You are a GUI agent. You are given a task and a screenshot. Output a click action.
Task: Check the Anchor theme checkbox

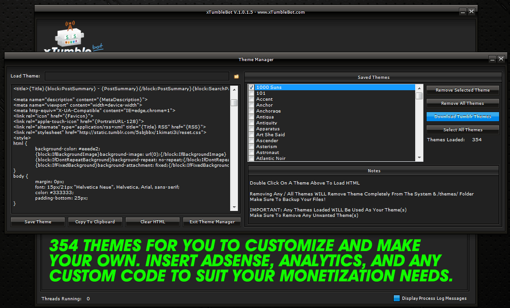pyautogui.click(x=251, y=105)
